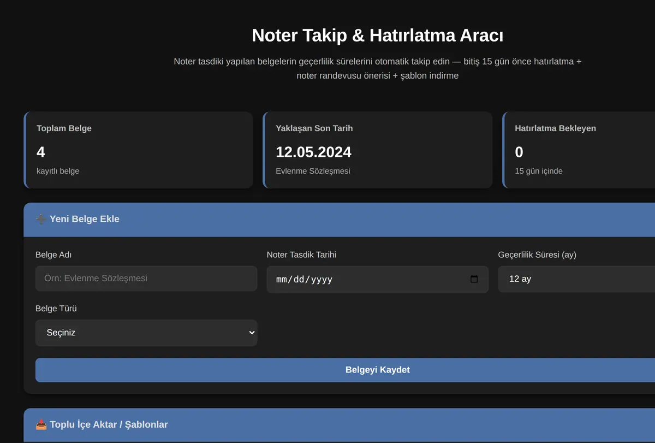The image size is (655, 443).
Task: Open the calendar picker icon in date field
Action: (474, 279)
